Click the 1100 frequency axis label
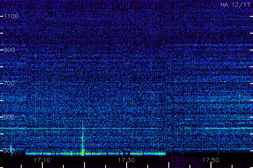 click(11, 16)
